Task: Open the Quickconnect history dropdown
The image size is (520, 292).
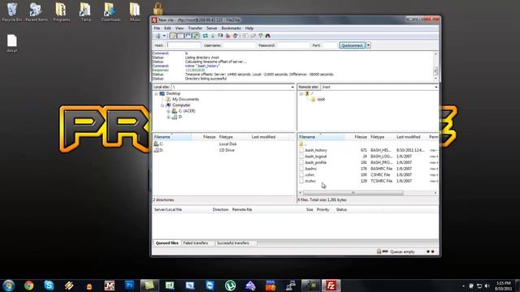Action: coord(368,45)
